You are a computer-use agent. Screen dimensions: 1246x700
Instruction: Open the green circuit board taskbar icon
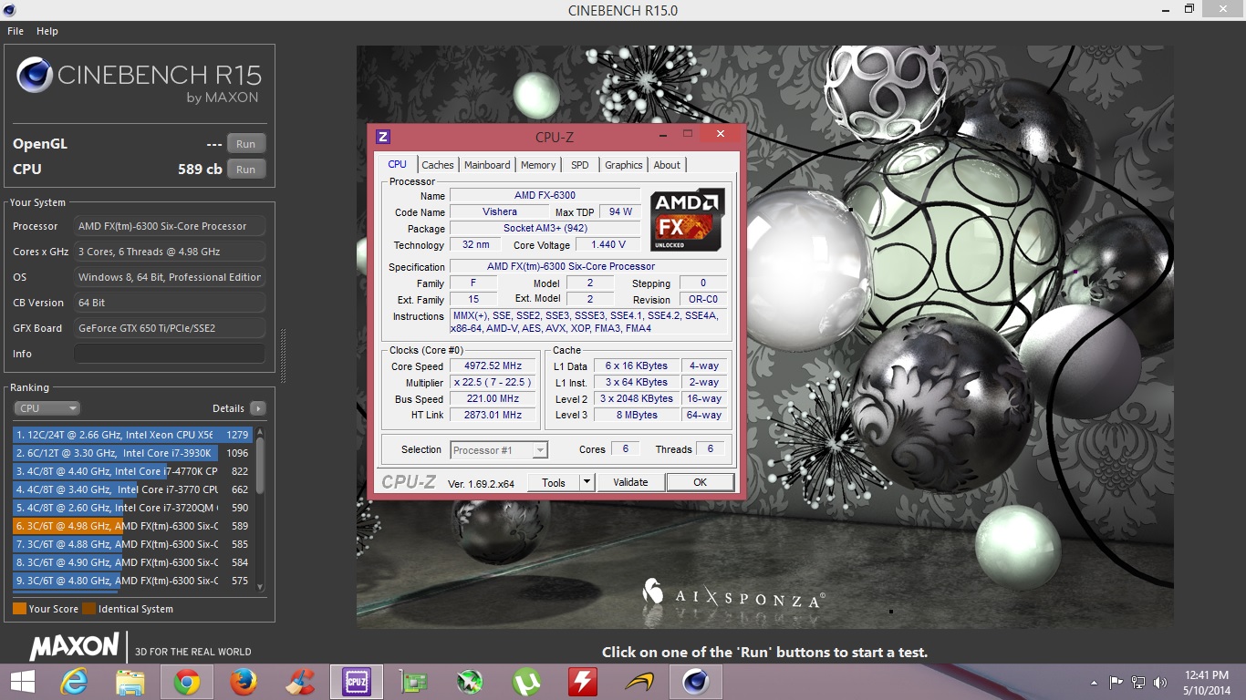tap(414, 682)
